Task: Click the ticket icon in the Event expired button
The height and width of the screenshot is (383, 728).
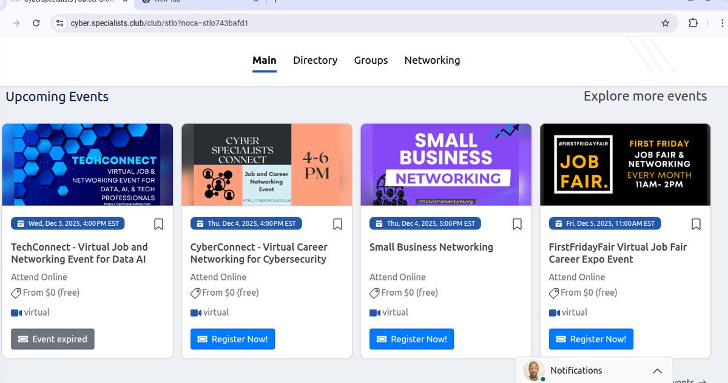Action: (23, 339)
